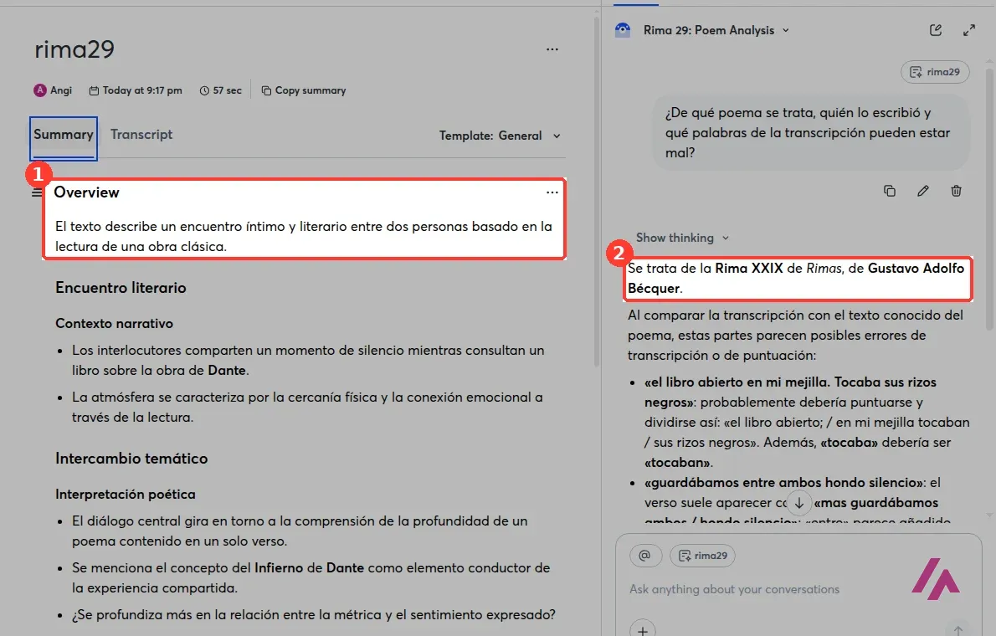The width and height of the screenshot is (996, 636).
Task: Click the plus attach button in chat
Action: (x=643, y=630)
